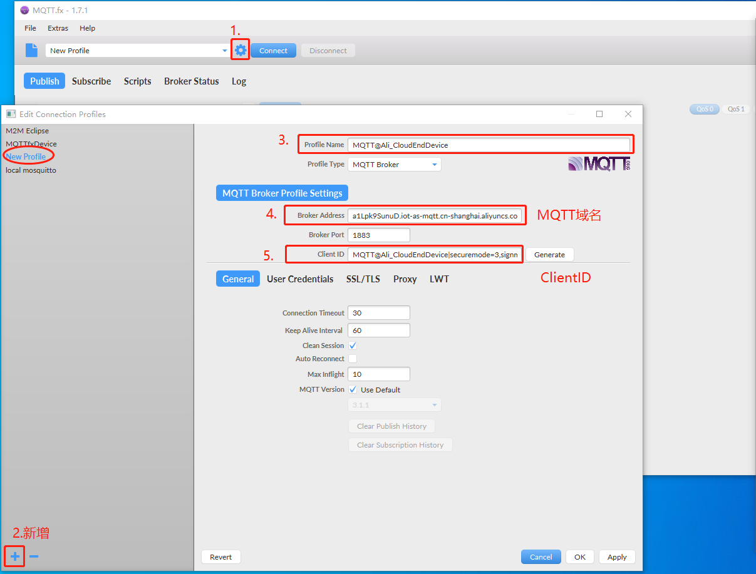Switch to Scripts tab
This screenshot has width=756, height=574.
click(138, 81)
